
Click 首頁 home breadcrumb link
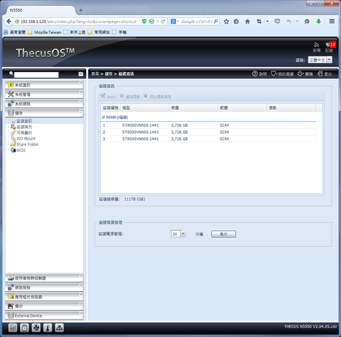[95, 74]
